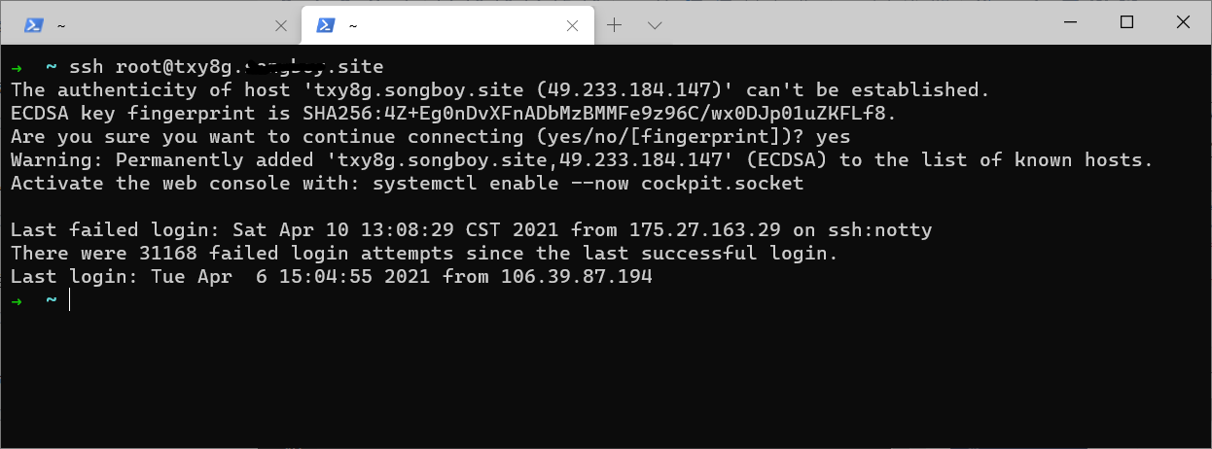Image resolution: width=1212 pixels, height=449 pixels.
Task: Close the active second terminal tab
Action: click(x=575, y=24)
